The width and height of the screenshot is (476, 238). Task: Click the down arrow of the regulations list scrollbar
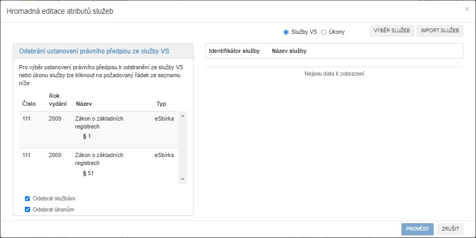183,179
